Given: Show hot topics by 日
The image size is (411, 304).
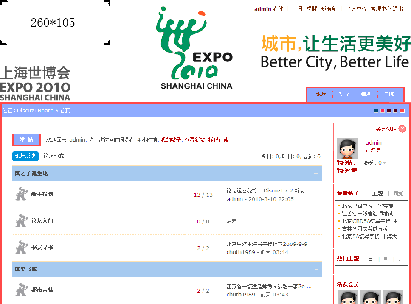Looking at the screenshot, I should tap(370, 259).
